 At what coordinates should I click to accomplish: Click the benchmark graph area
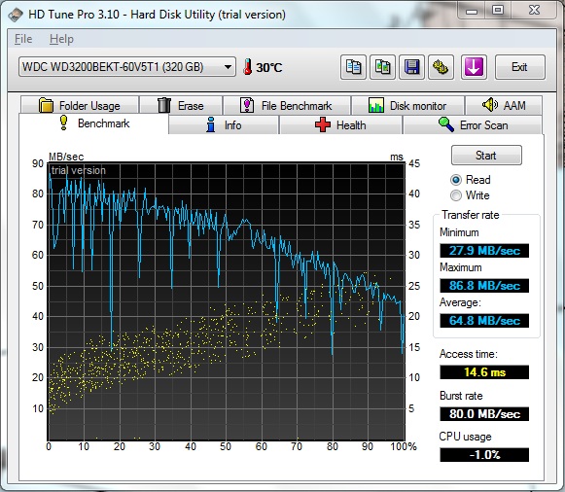pyautogui.click(x=227, y=301)
